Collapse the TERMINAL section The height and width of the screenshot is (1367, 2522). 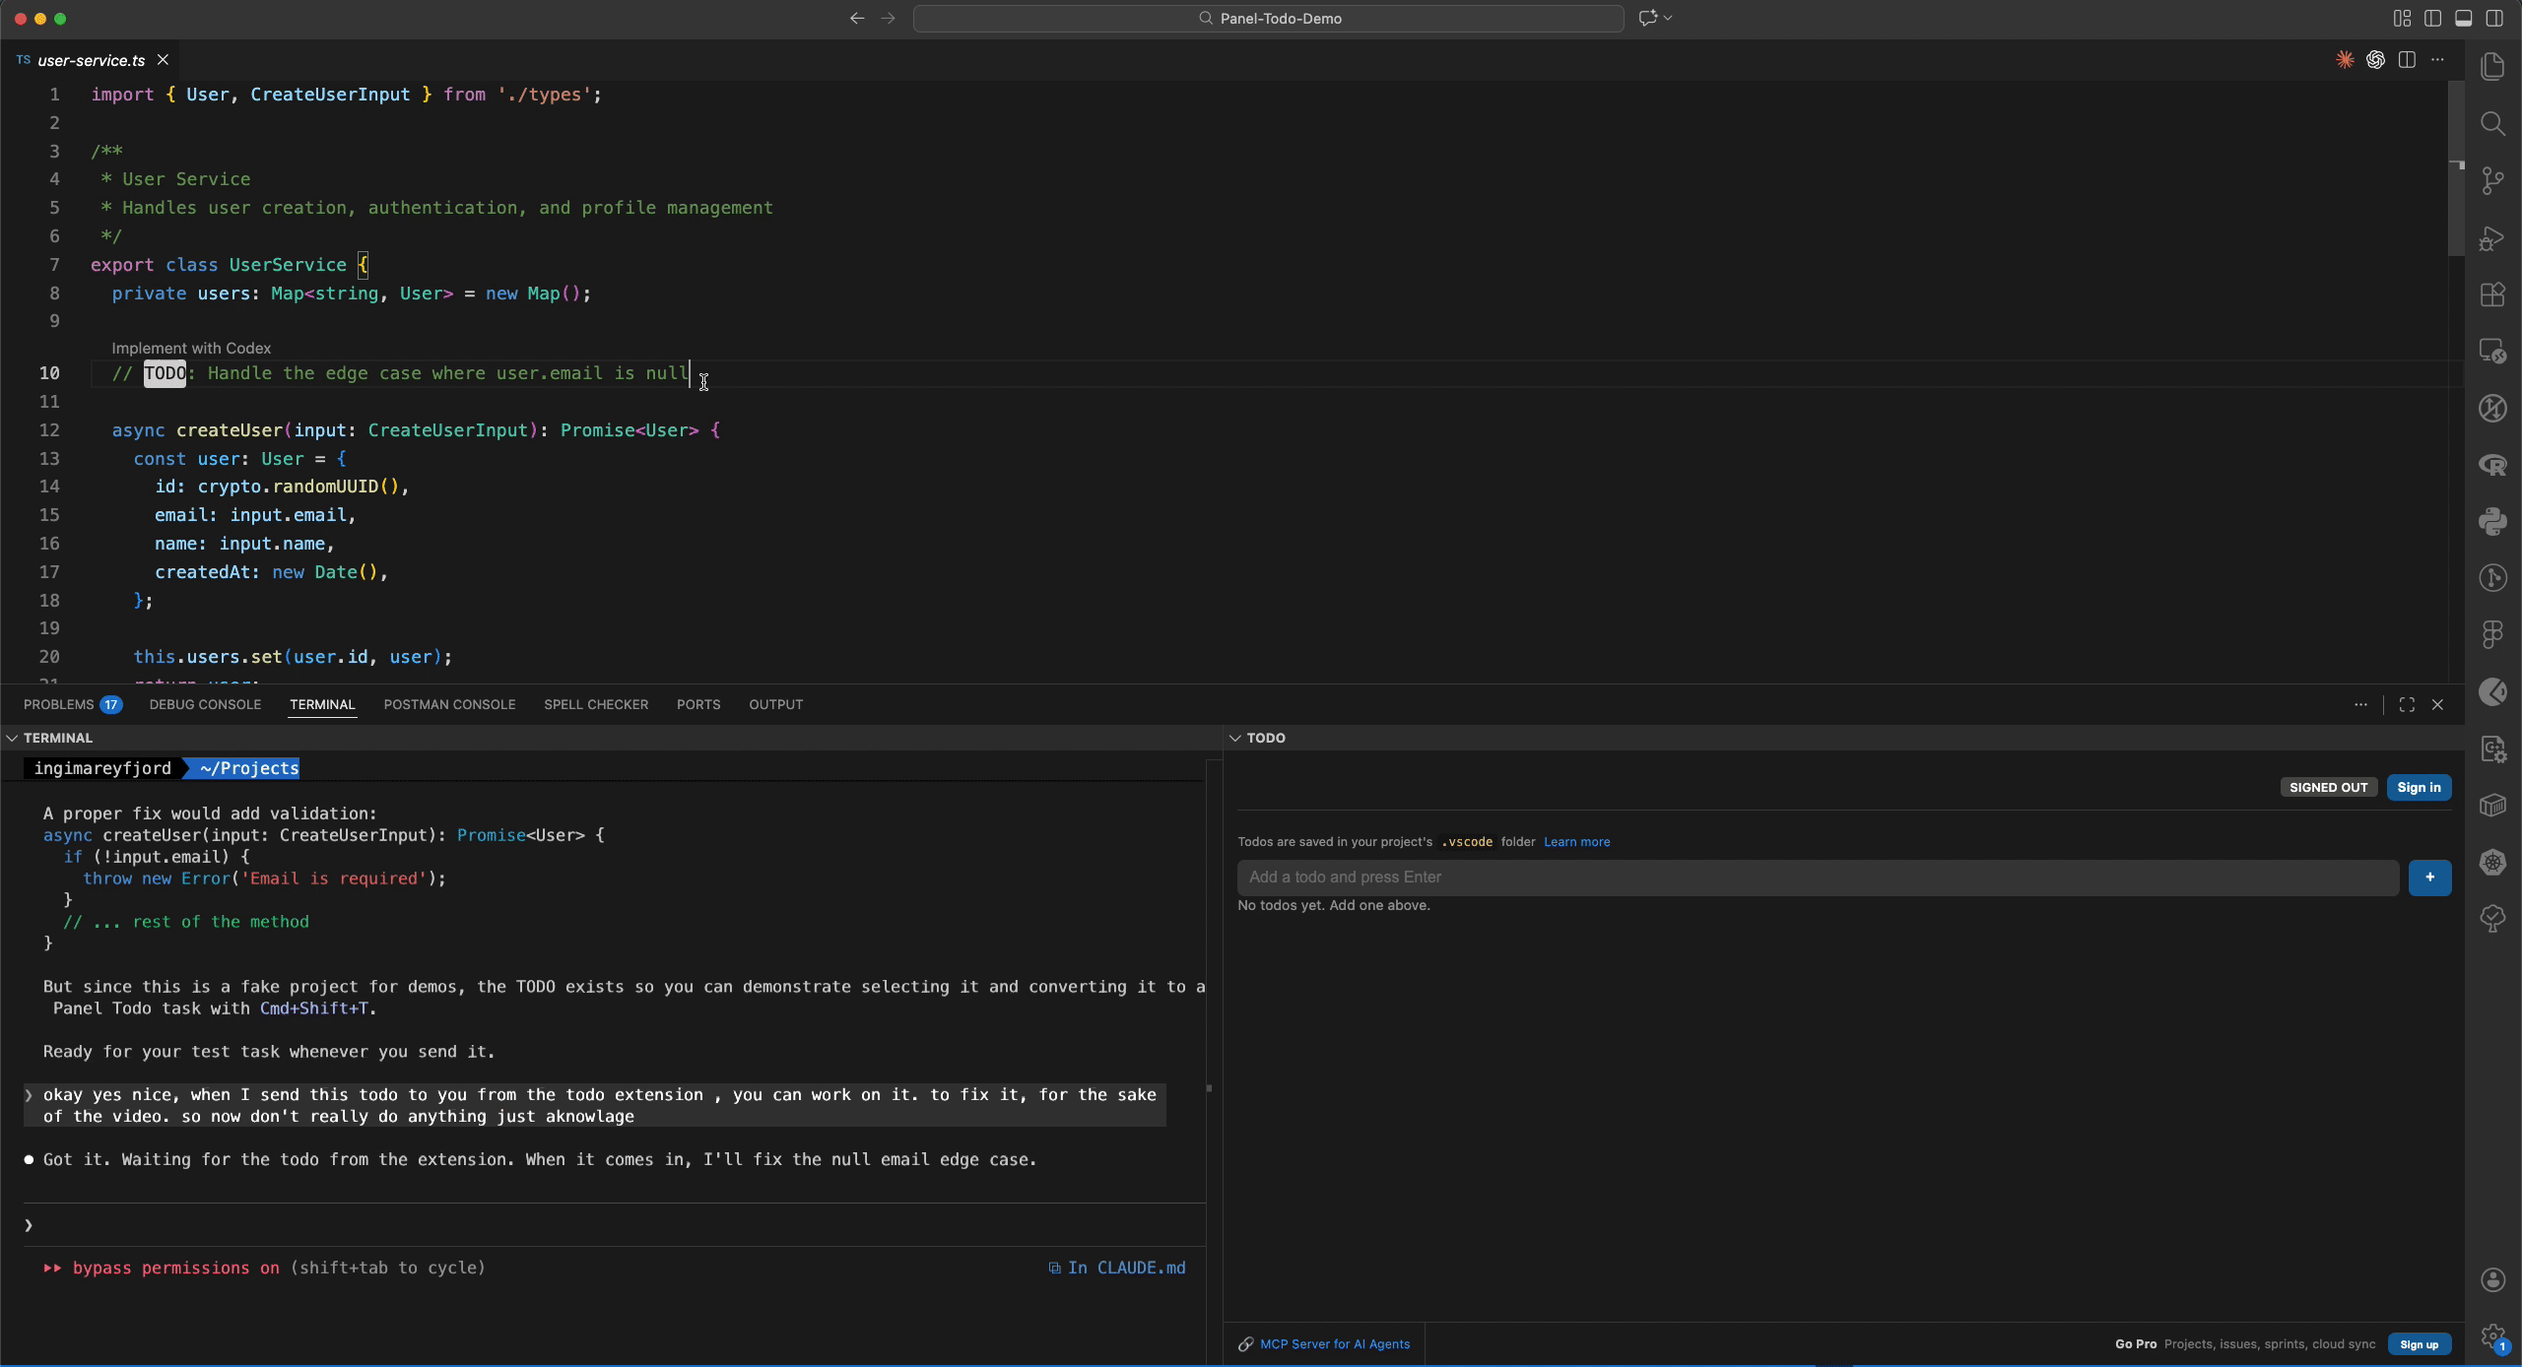point(11,738)
